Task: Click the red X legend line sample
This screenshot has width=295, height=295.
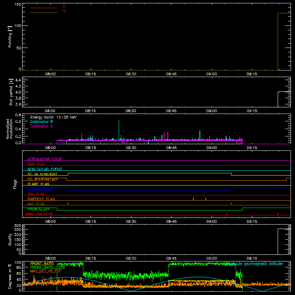Action: coord(44,8)
